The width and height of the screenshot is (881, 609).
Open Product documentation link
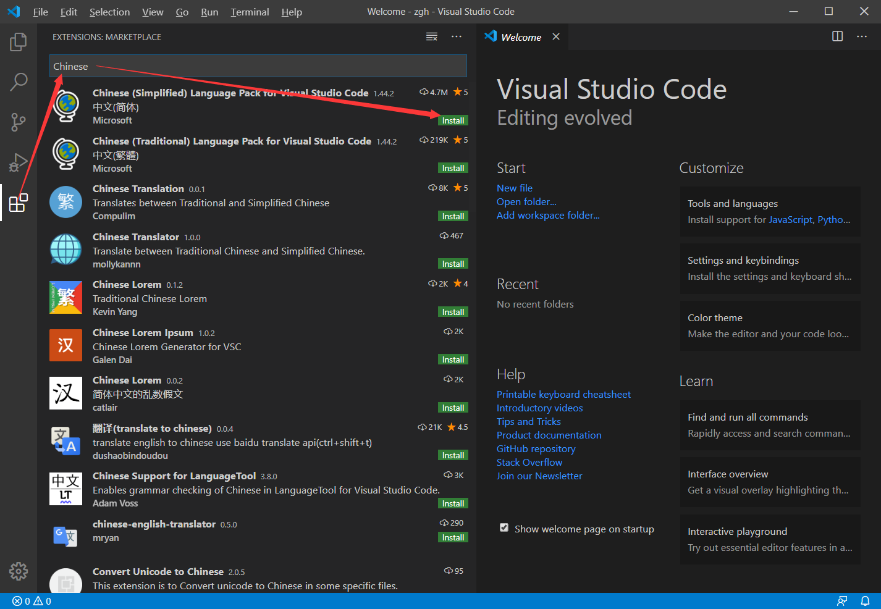(x=549, y=435)
